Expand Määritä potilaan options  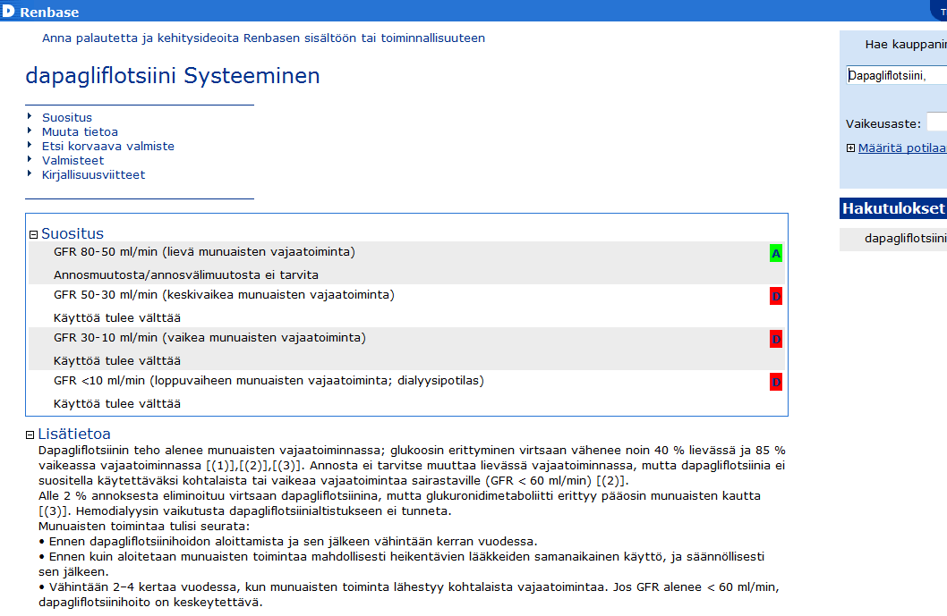(850, 148)
